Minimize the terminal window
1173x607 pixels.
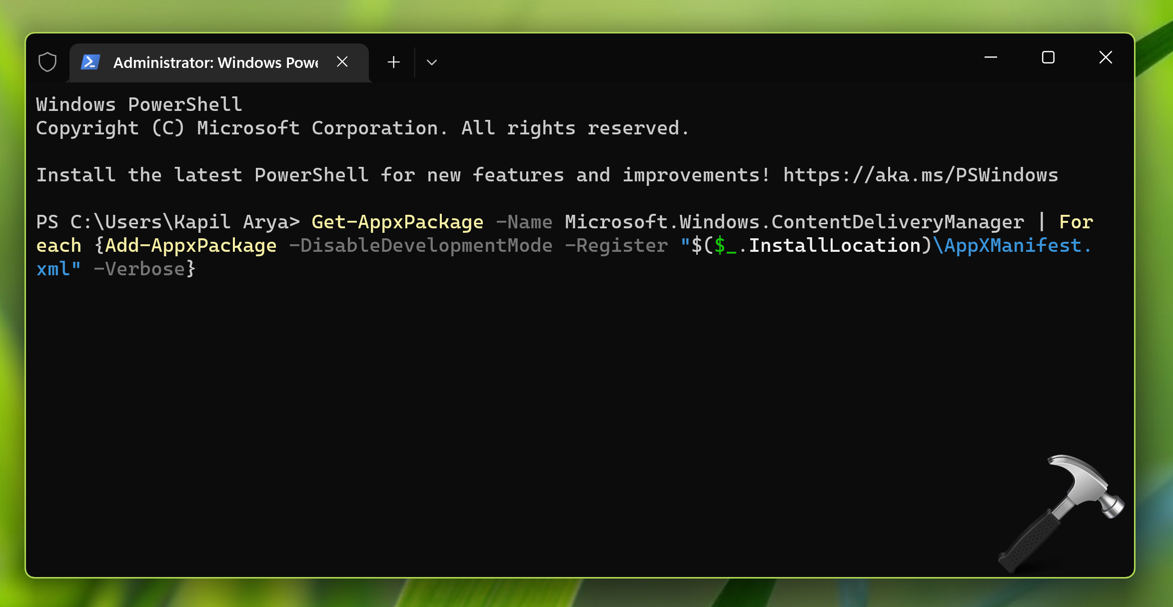pyautogui.click(x=991, y=57)
